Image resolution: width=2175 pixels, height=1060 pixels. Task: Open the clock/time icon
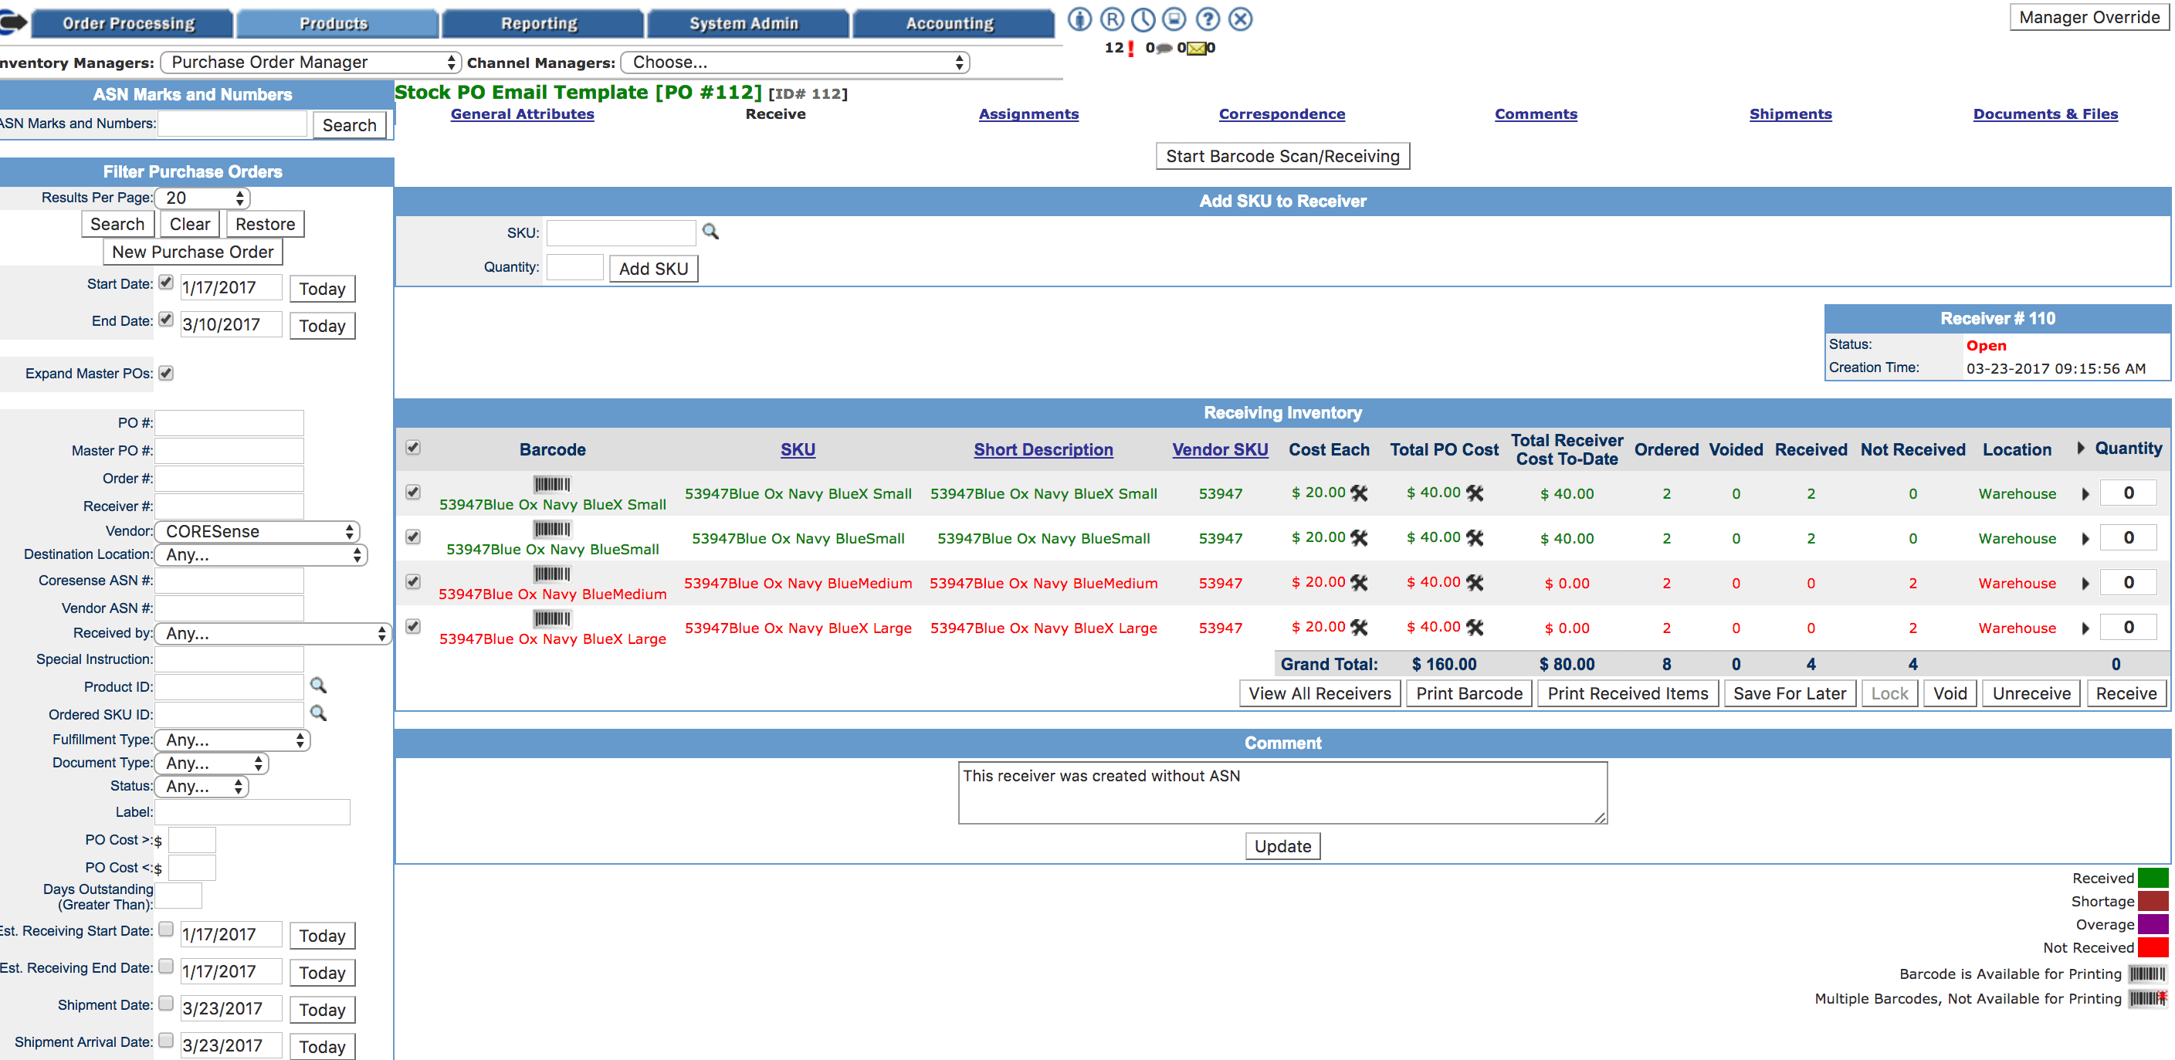(1143, 19)
